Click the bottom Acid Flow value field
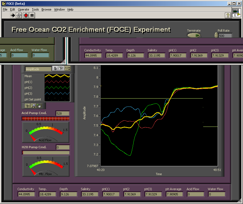Viewport: 243px width, 204px height. point(196,194)
